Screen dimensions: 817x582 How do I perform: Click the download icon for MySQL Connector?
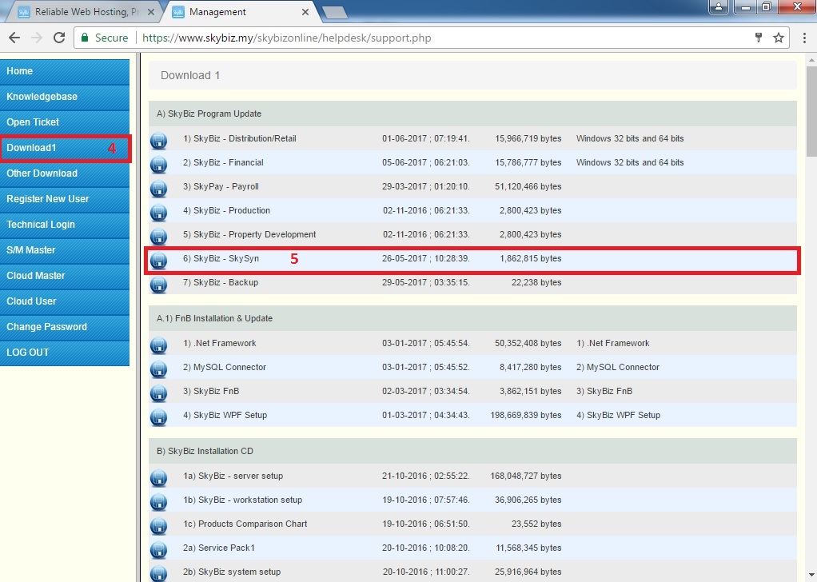click(158, 369)
